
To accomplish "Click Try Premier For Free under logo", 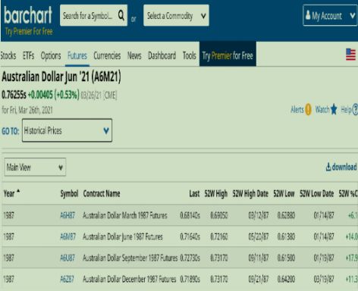I will click(x=29, y=31).
